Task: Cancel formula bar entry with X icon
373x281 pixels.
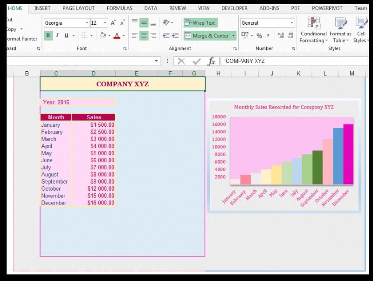Action: [181, 62]
